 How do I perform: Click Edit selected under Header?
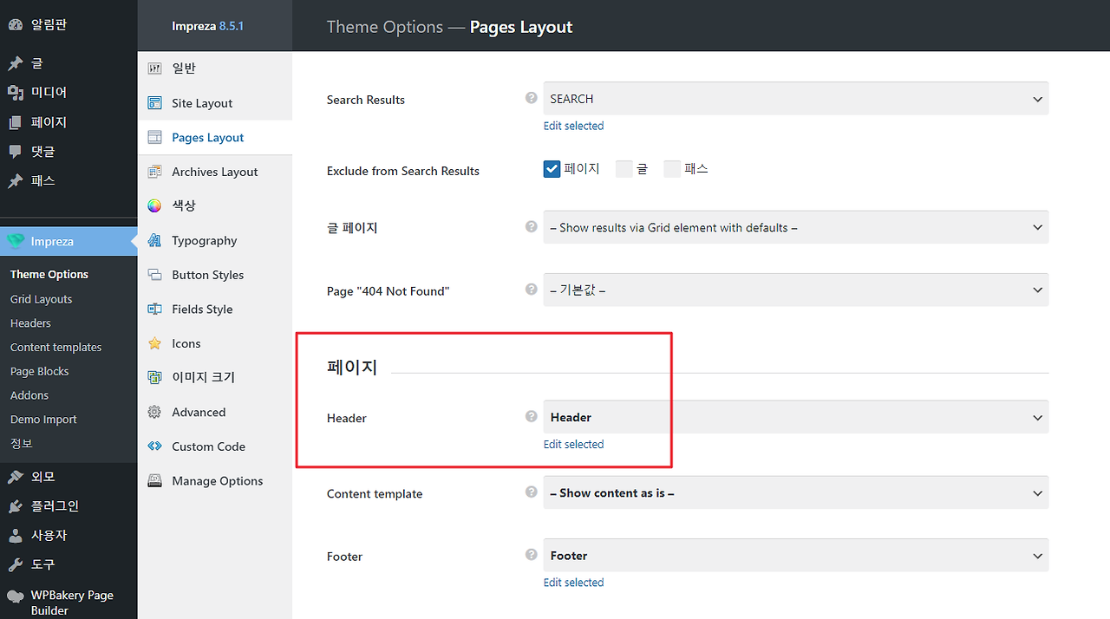coord(573,444)
